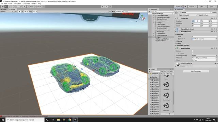The image size is (218, 122).
Task: Open the File menu
Action: click(x=2, y=4)
